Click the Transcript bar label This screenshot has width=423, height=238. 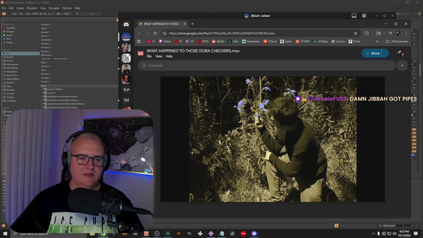point(155,65)
